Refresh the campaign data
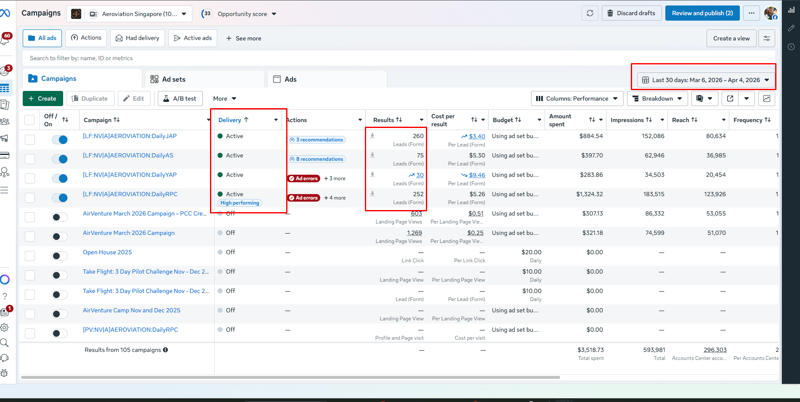Image resolution: width=800 pixels, height=402 pixels. coord(590,13)
